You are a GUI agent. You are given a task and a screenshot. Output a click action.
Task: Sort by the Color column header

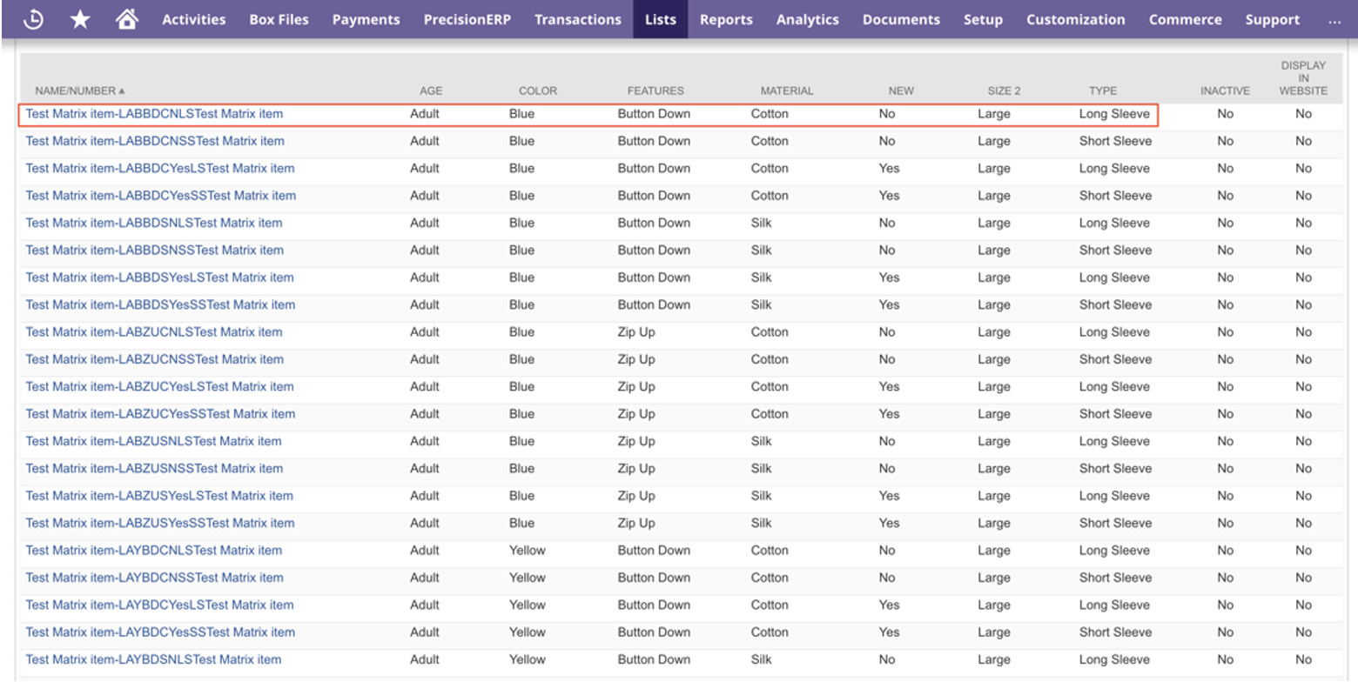point(537,90)
